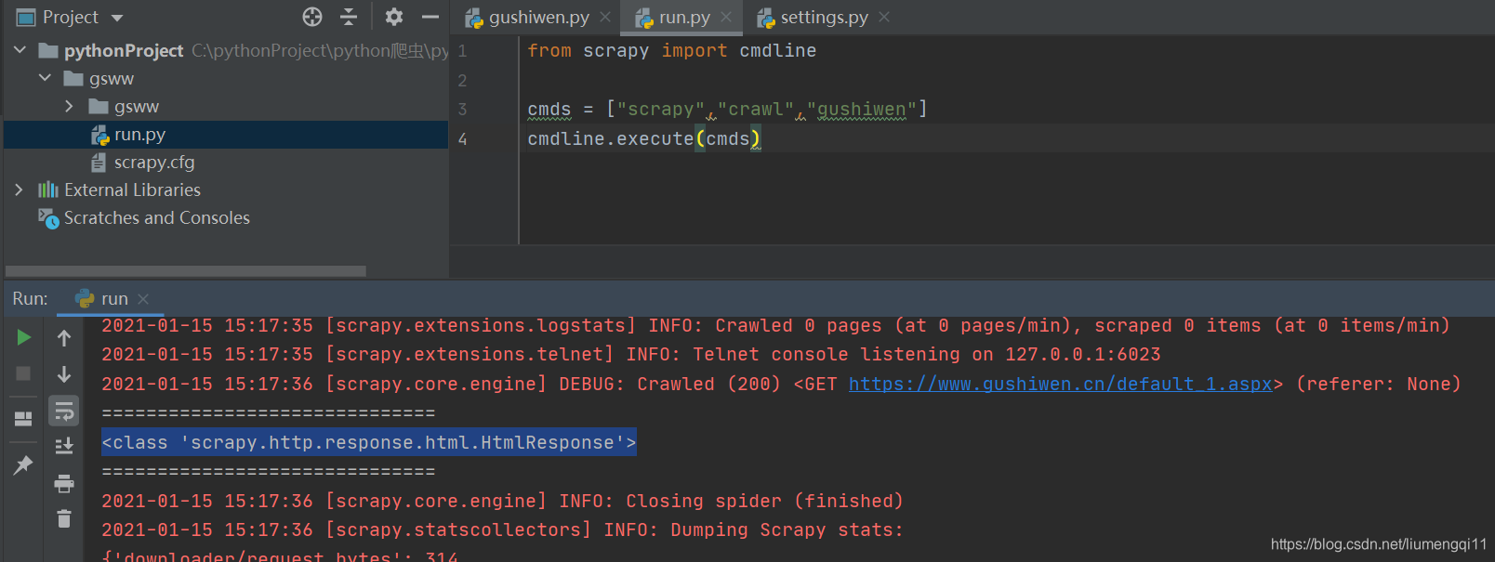
Task: Click the logstats Crawled 0 pages line
Action: tap(775, 325)
